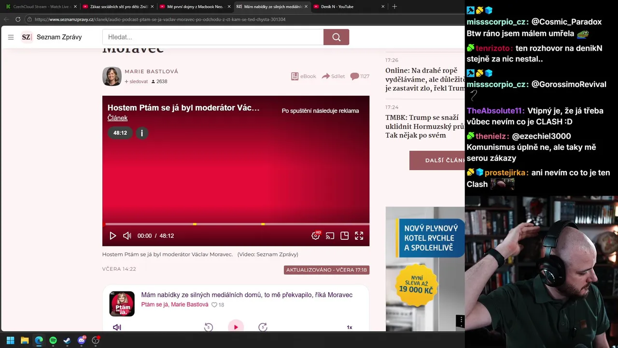The width and height of the screenshot is (618, 348).
Task: Click chat user tenrizoto name
Action: tap(494, 48)
